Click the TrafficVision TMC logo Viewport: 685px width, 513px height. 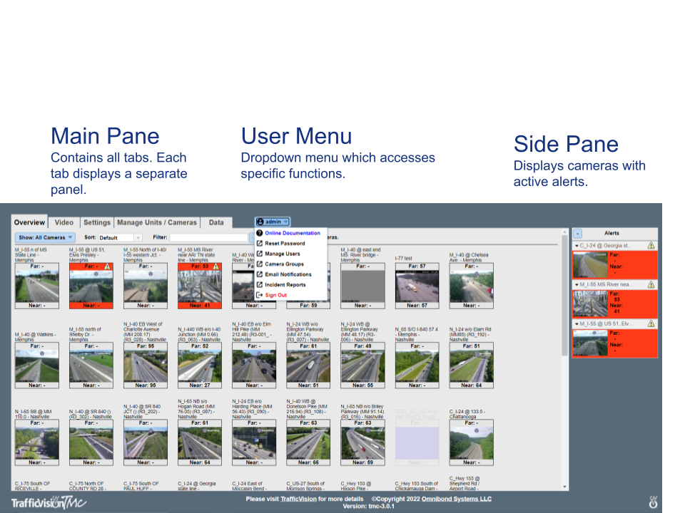tap(49, 502)
